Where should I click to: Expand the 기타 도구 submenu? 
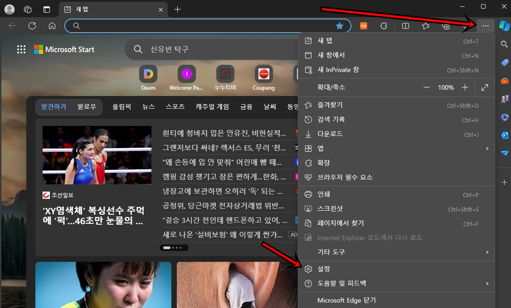point(397,252)
